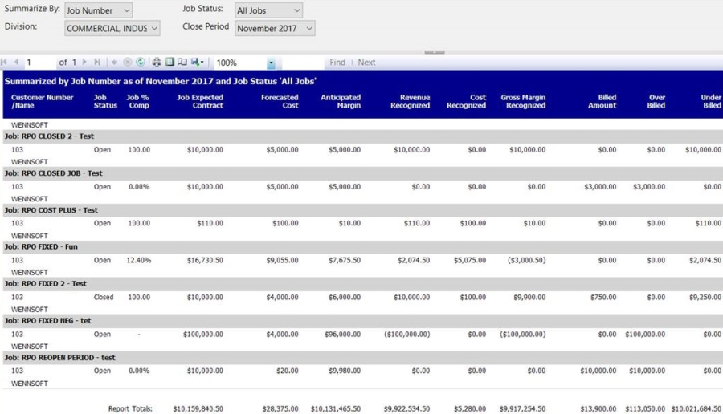Open page setup
Viewport: 723px width, 414px height.
(182, 63)
